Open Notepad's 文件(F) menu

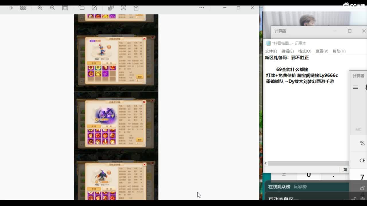point(271,51)
